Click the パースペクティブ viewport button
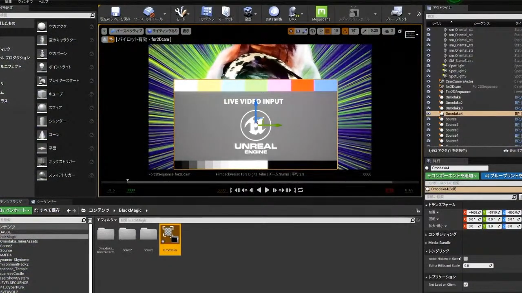Viewport: 522px width, 293px height. [126, 31]
